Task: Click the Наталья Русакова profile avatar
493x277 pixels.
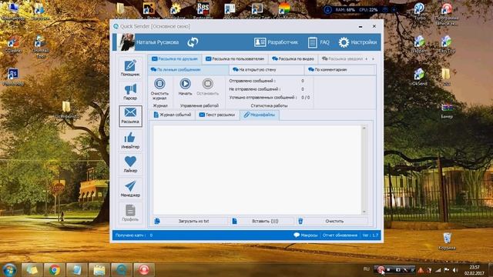Action: tap(126, 42)
